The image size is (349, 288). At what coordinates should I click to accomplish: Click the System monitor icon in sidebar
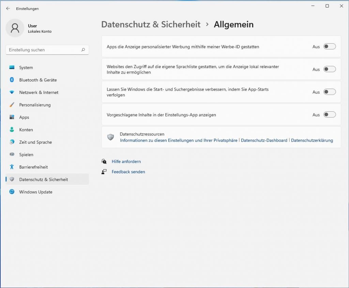click(12, 67)
